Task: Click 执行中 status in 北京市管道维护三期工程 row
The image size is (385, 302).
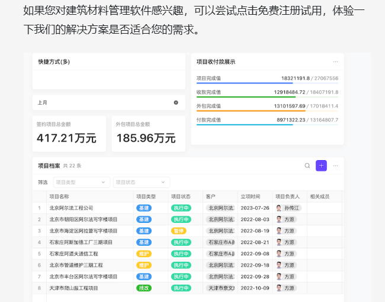Action: click(181, 265)
